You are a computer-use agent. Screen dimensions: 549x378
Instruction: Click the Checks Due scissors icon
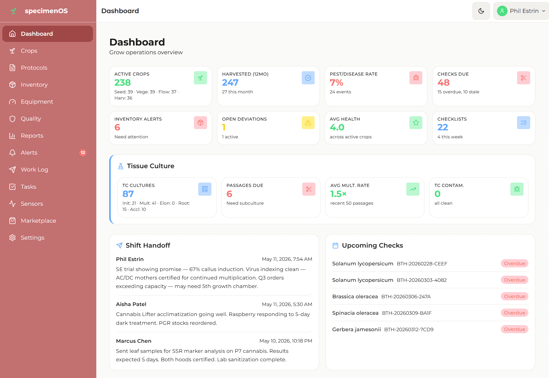pyautogui.click(x=524, y=78)
